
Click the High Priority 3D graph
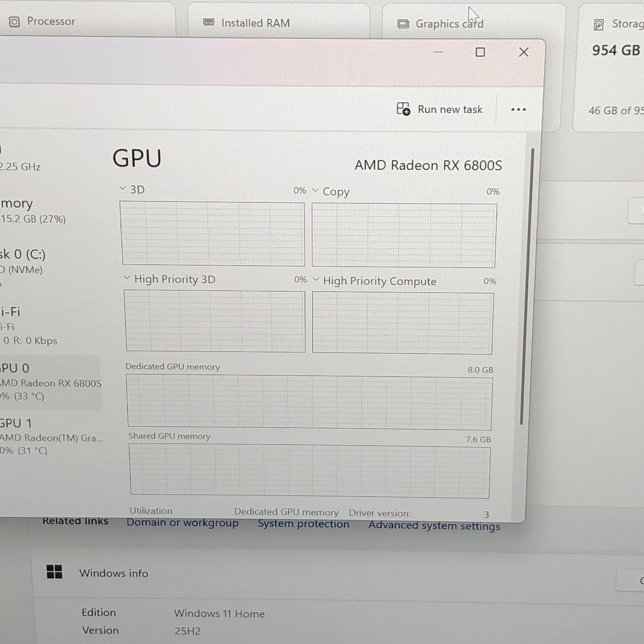[x=215, y=321]
